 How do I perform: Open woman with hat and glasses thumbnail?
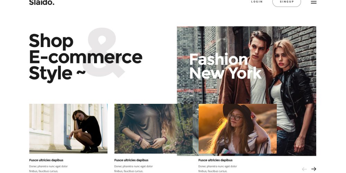238,129
